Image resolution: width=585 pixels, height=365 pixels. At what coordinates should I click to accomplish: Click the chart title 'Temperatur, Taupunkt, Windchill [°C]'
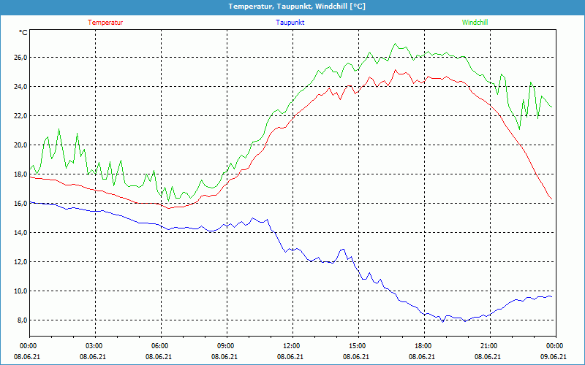[297, 7]
